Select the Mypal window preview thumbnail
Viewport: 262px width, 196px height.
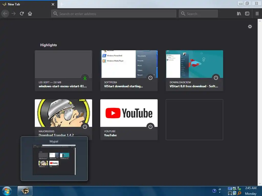(x=54, y=160)
